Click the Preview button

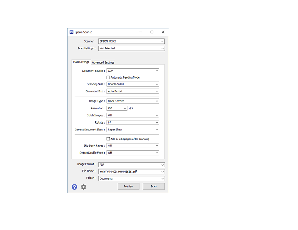[x=128, y=186]
